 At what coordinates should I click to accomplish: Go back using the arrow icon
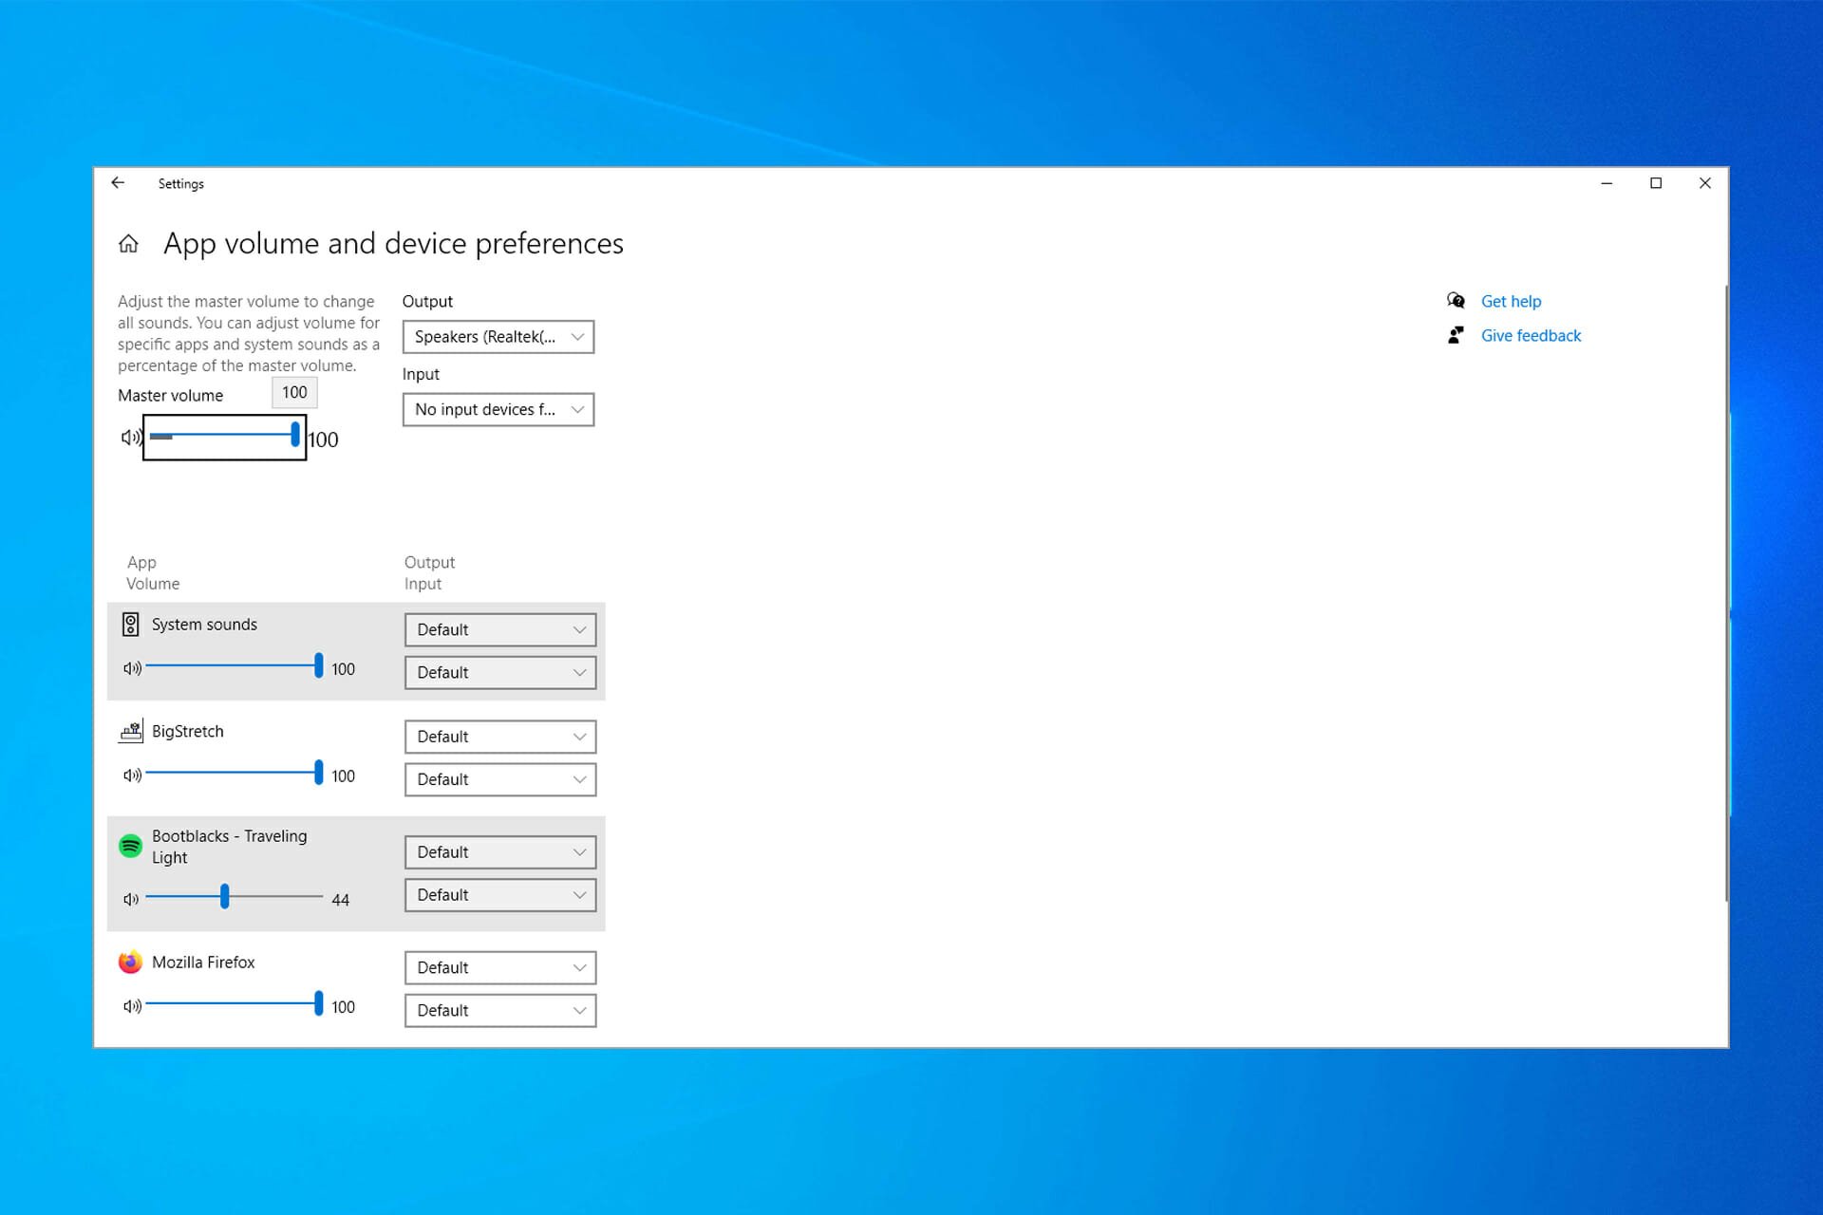coord(118,183)
